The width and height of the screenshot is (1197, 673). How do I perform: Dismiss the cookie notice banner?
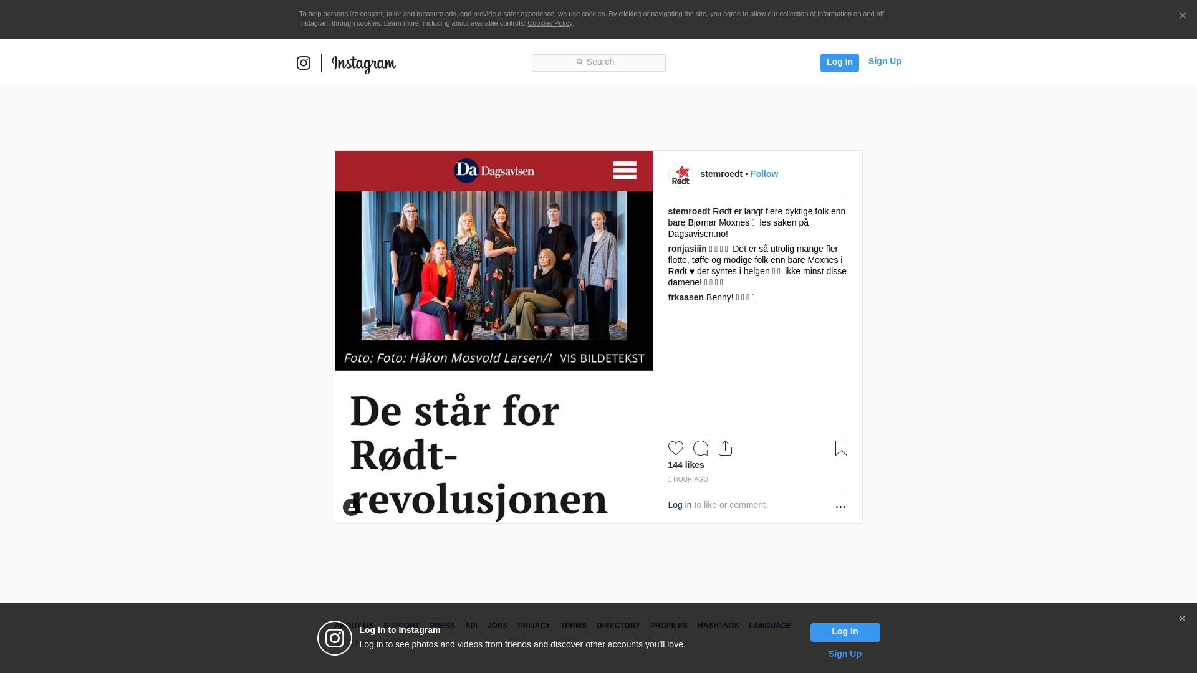[x=1182, y=16]
